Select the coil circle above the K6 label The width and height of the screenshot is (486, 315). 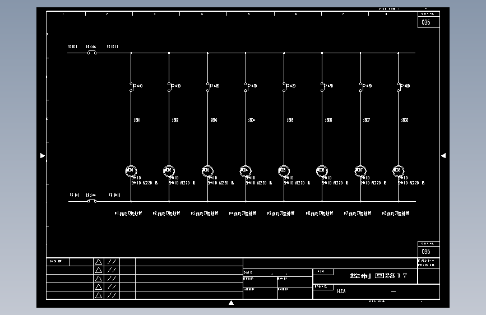pyautogui.click(x=322, y=171)
